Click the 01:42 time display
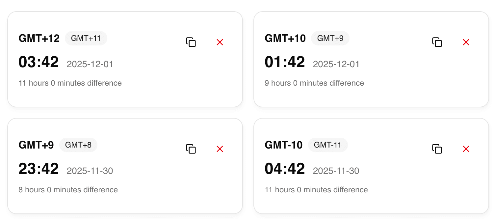Image resolution: width=495 pixels, height=220 pixels. [285, 62]
